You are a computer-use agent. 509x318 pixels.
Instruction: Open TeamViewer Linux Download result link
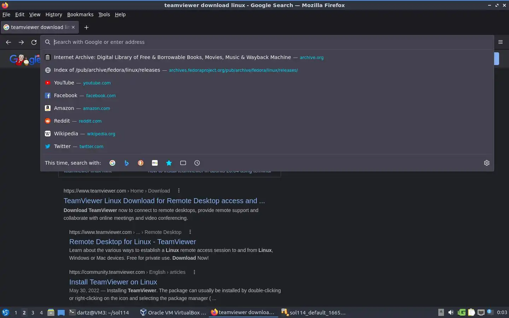coord(164,201)
